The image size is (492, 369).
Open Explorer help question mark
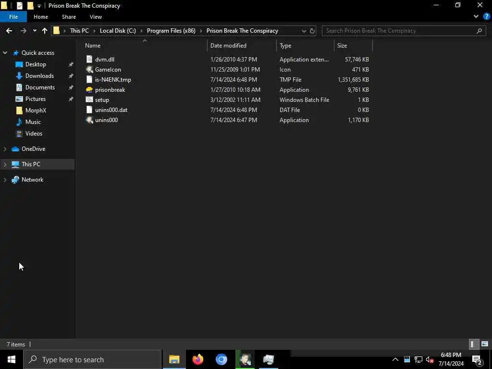click(486, 17)
